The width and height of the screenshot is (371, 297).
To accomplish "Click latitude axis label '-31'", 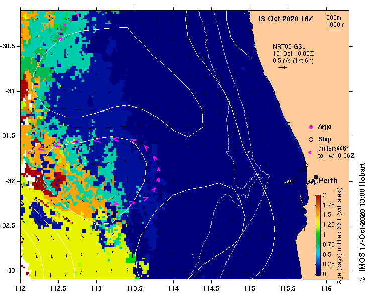I will [x=10, y=91].
